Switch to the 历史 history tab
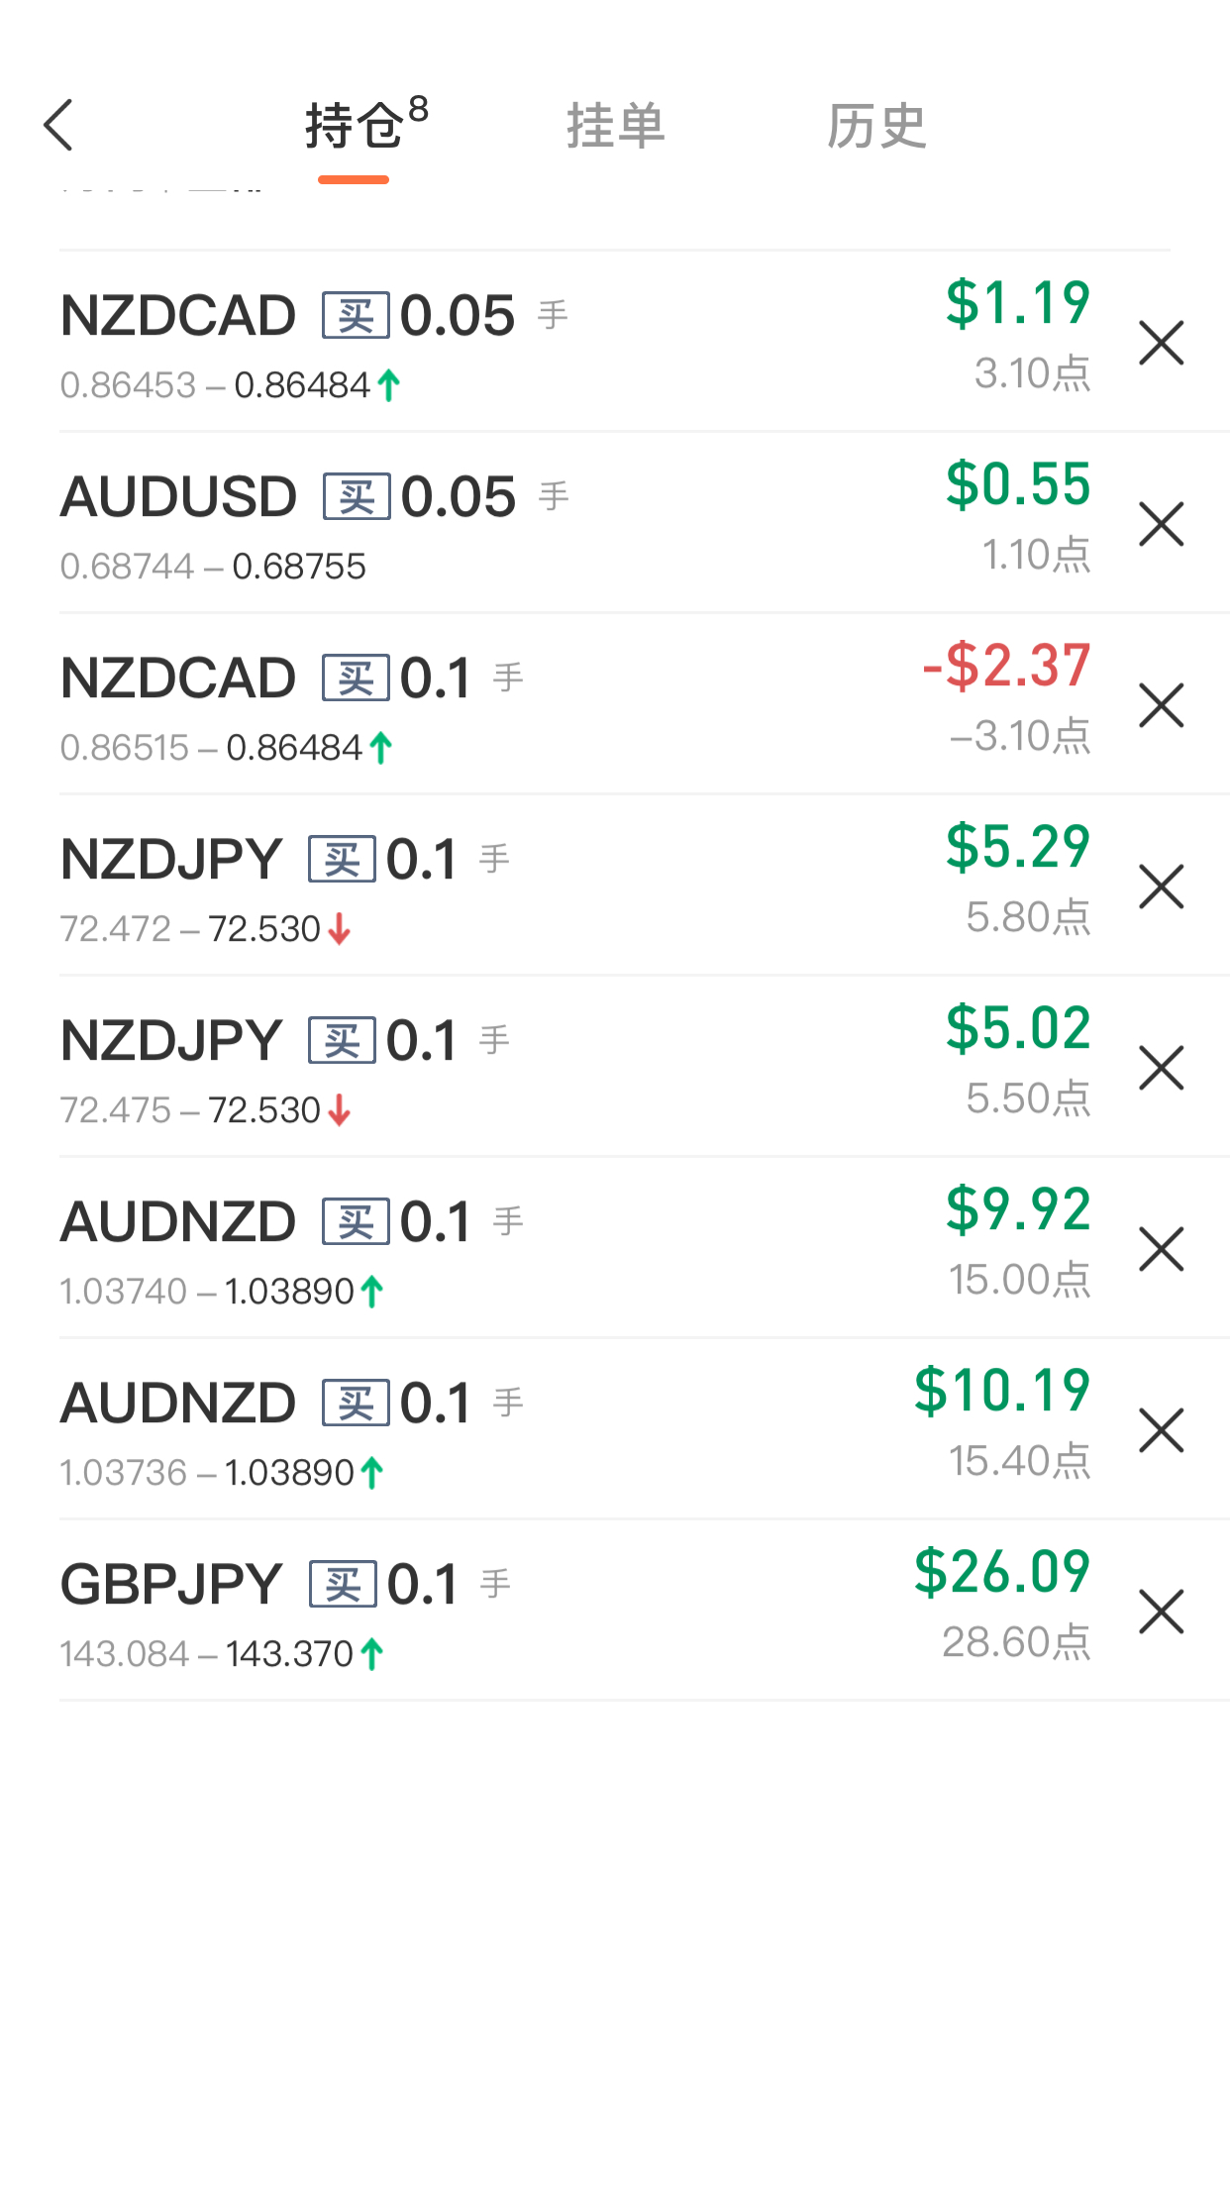This screenshot has width=1230, height=2187. click(876, 126)
